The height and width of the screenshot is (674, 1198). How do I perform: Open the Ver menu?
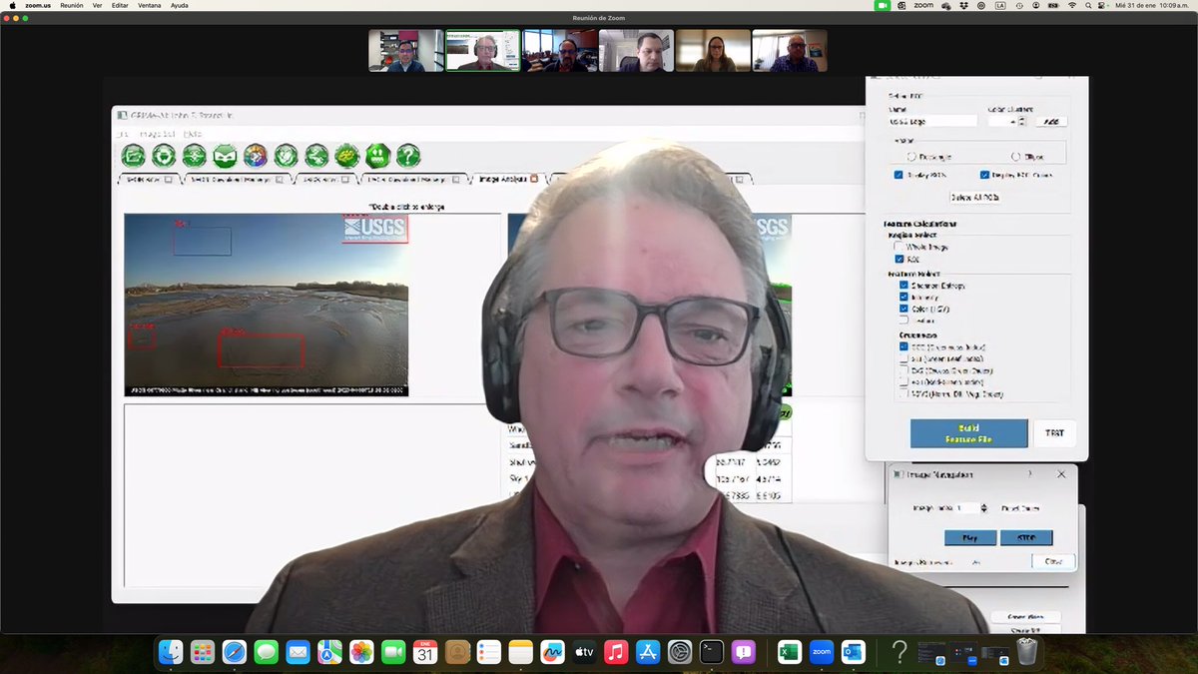click(97, 5)
